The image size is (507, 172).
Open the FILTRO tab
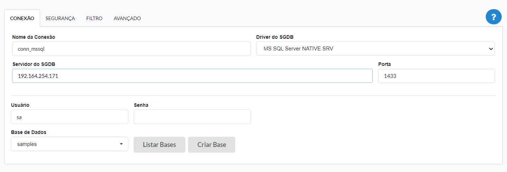[x=94, y=18]
